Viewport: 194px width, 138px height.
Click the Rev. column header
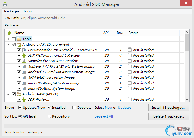tap(120, 33)
